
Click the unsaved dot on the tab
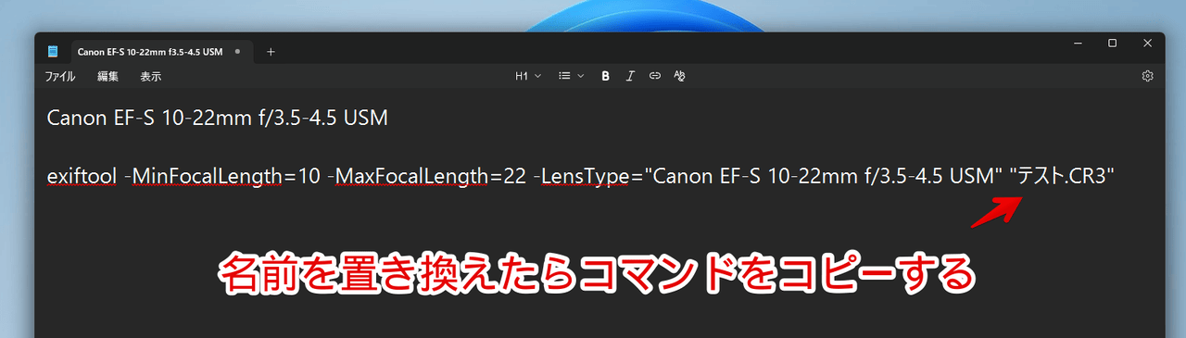click(x=238, y=52)
